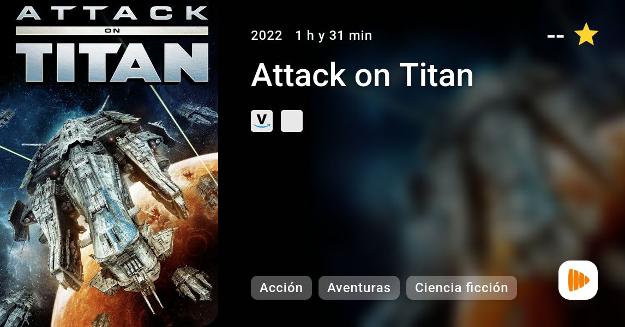Select the Ciencia ficción genre tag
Viewport: 625px width, 327px height.
click(x=461, y=288)
